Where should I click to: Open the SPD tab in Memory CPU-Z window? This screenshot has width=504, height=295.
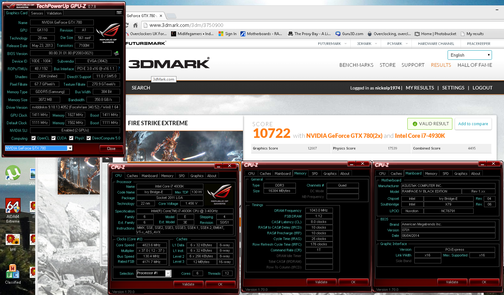(315, 174)
